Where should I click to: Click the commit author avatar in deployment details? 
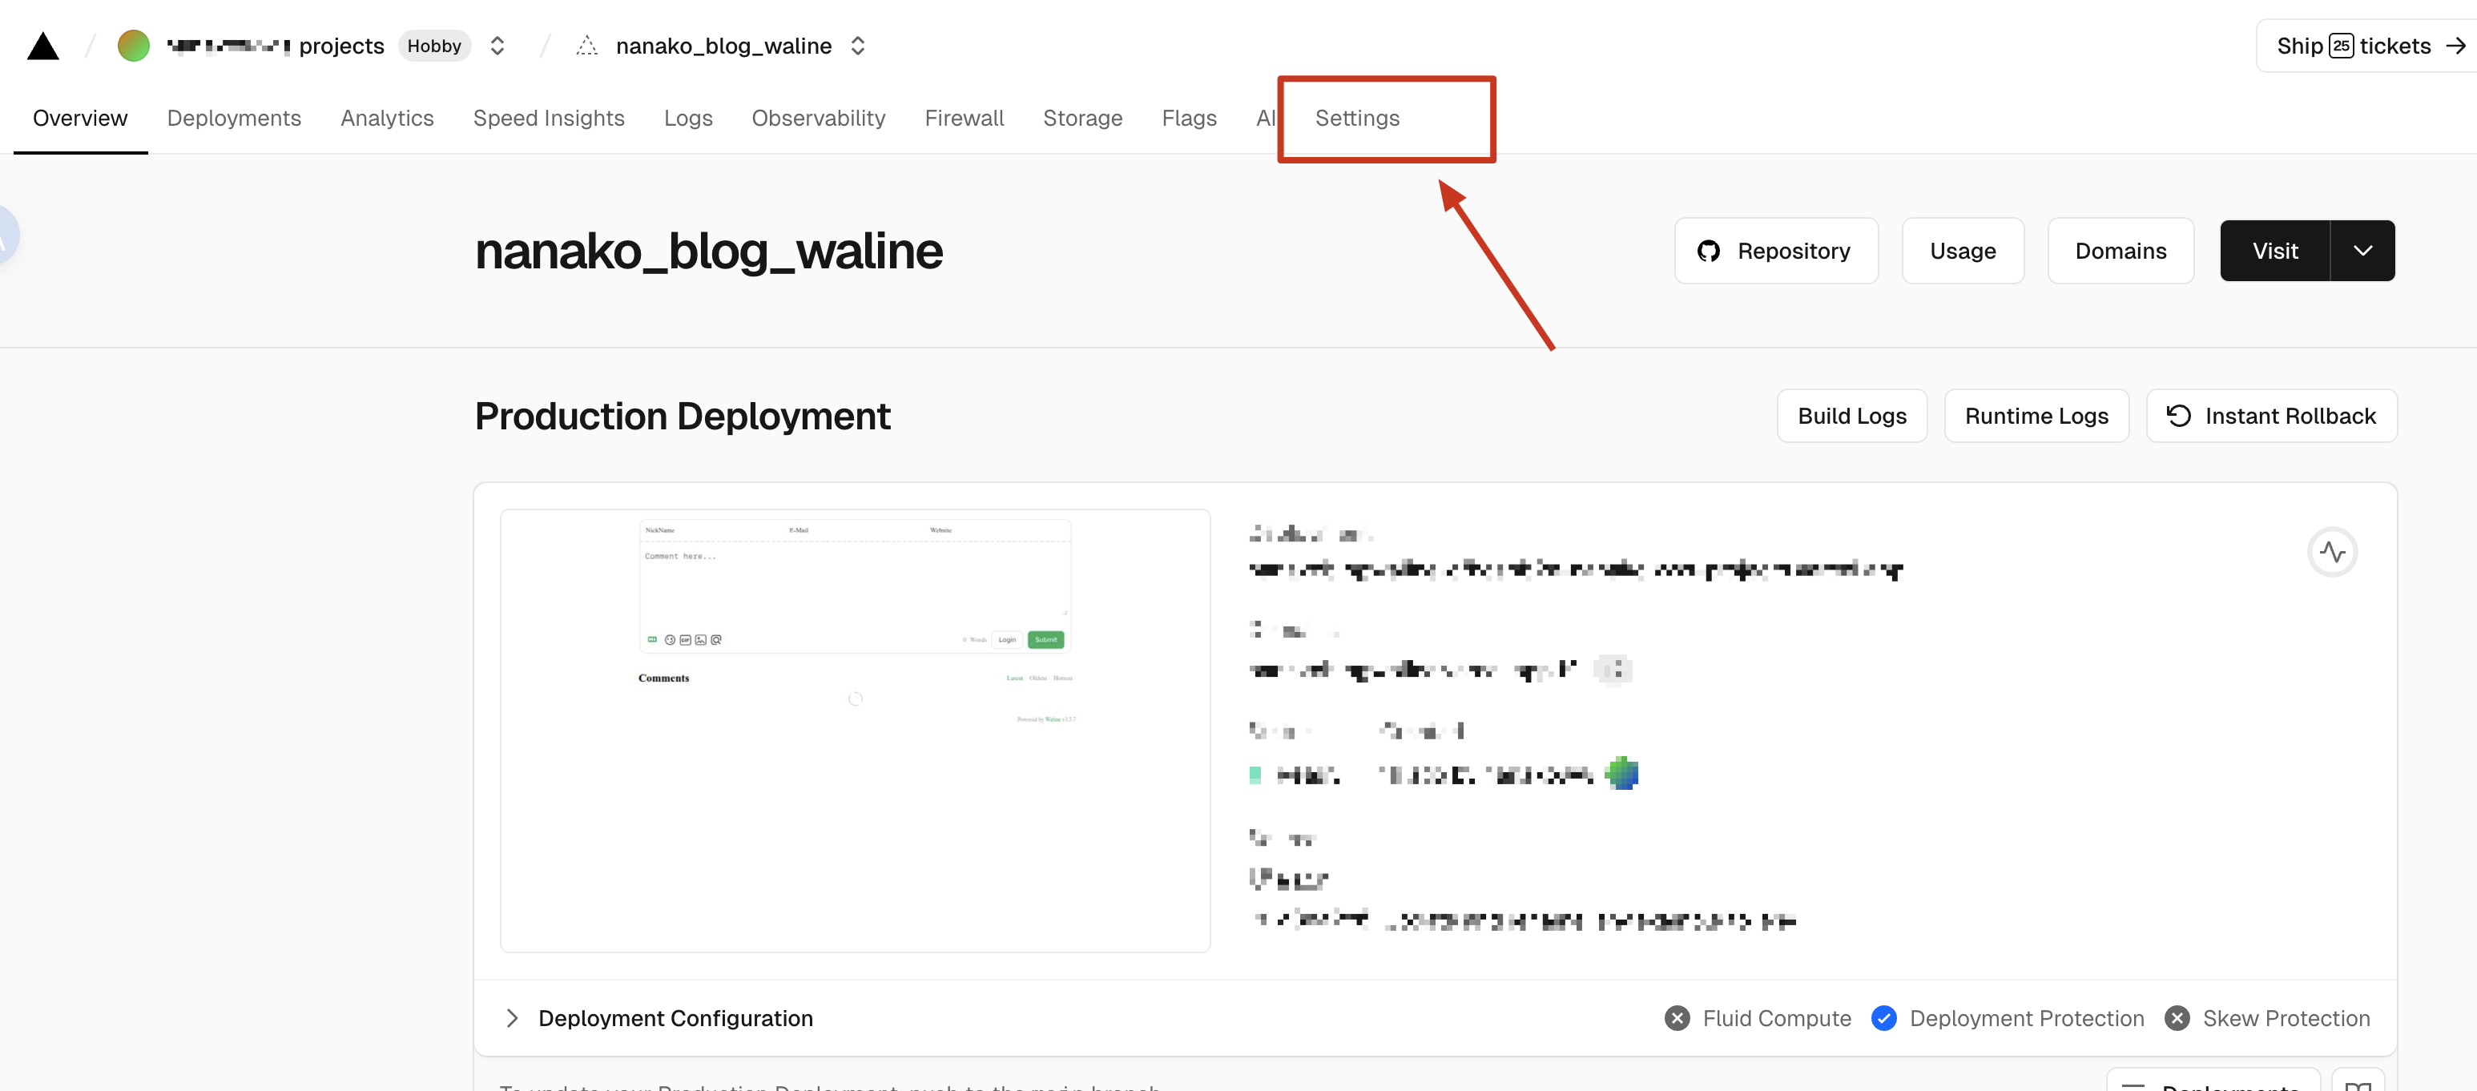click(x=1621, y=773)
